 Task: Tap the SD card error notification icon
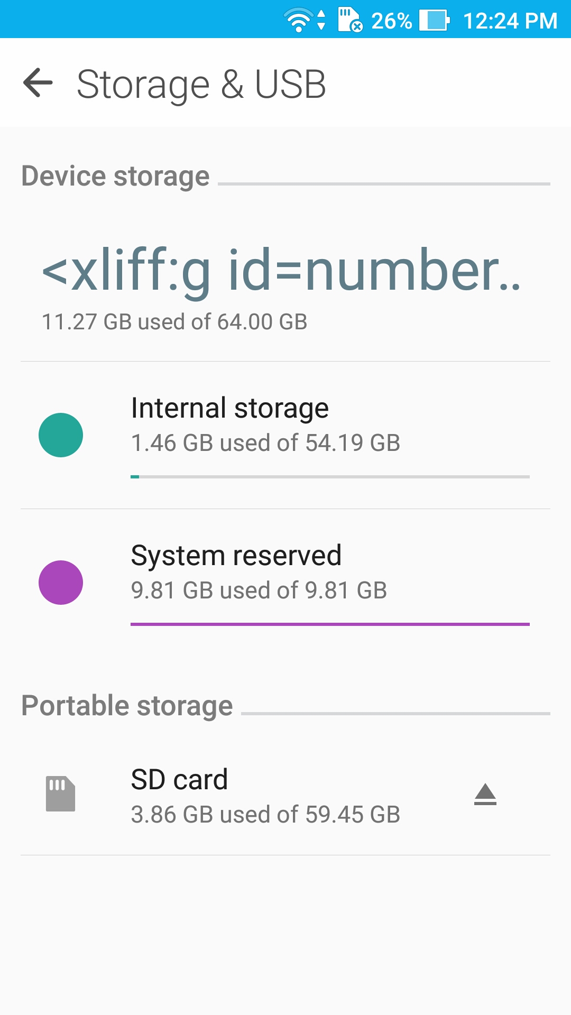(x=350, y=21)
